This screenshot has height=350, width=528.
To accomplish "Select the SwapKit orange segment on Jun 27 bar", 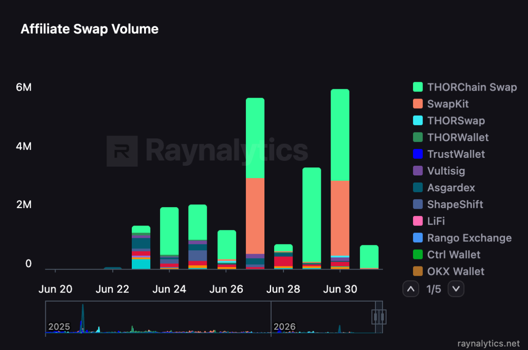I will point(255,216).
